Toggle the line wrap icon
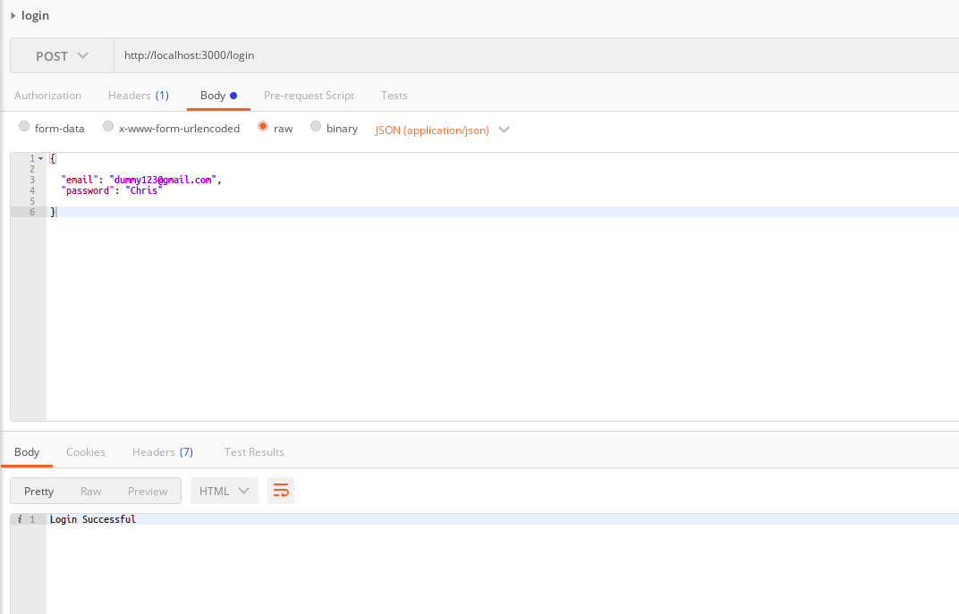 click(x=281, y=492)
